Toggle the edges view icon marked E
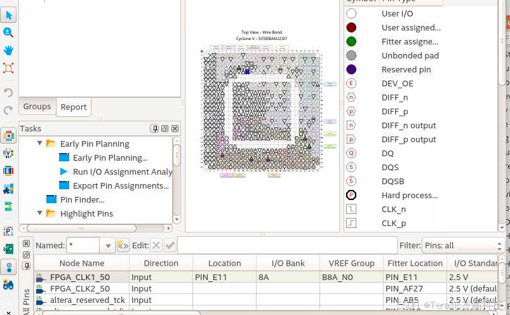The height and width of the screenshot is (315, 510). 8,171
